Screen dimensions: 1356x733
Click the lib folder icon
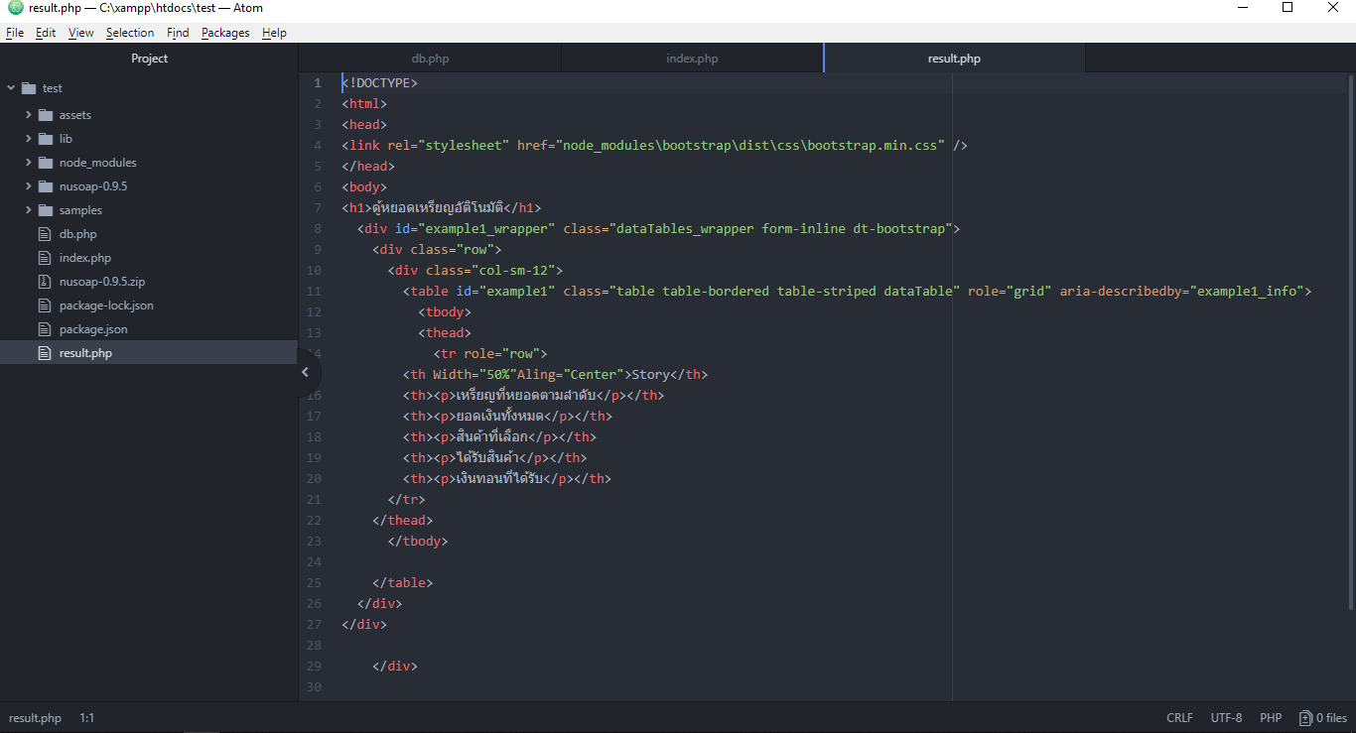point(46,139)
